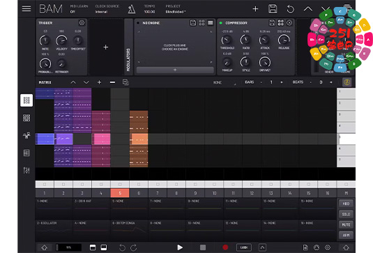Collapse the top section with up chevron
This screenshot has height=253, width=373.
(x=308, y=9)
